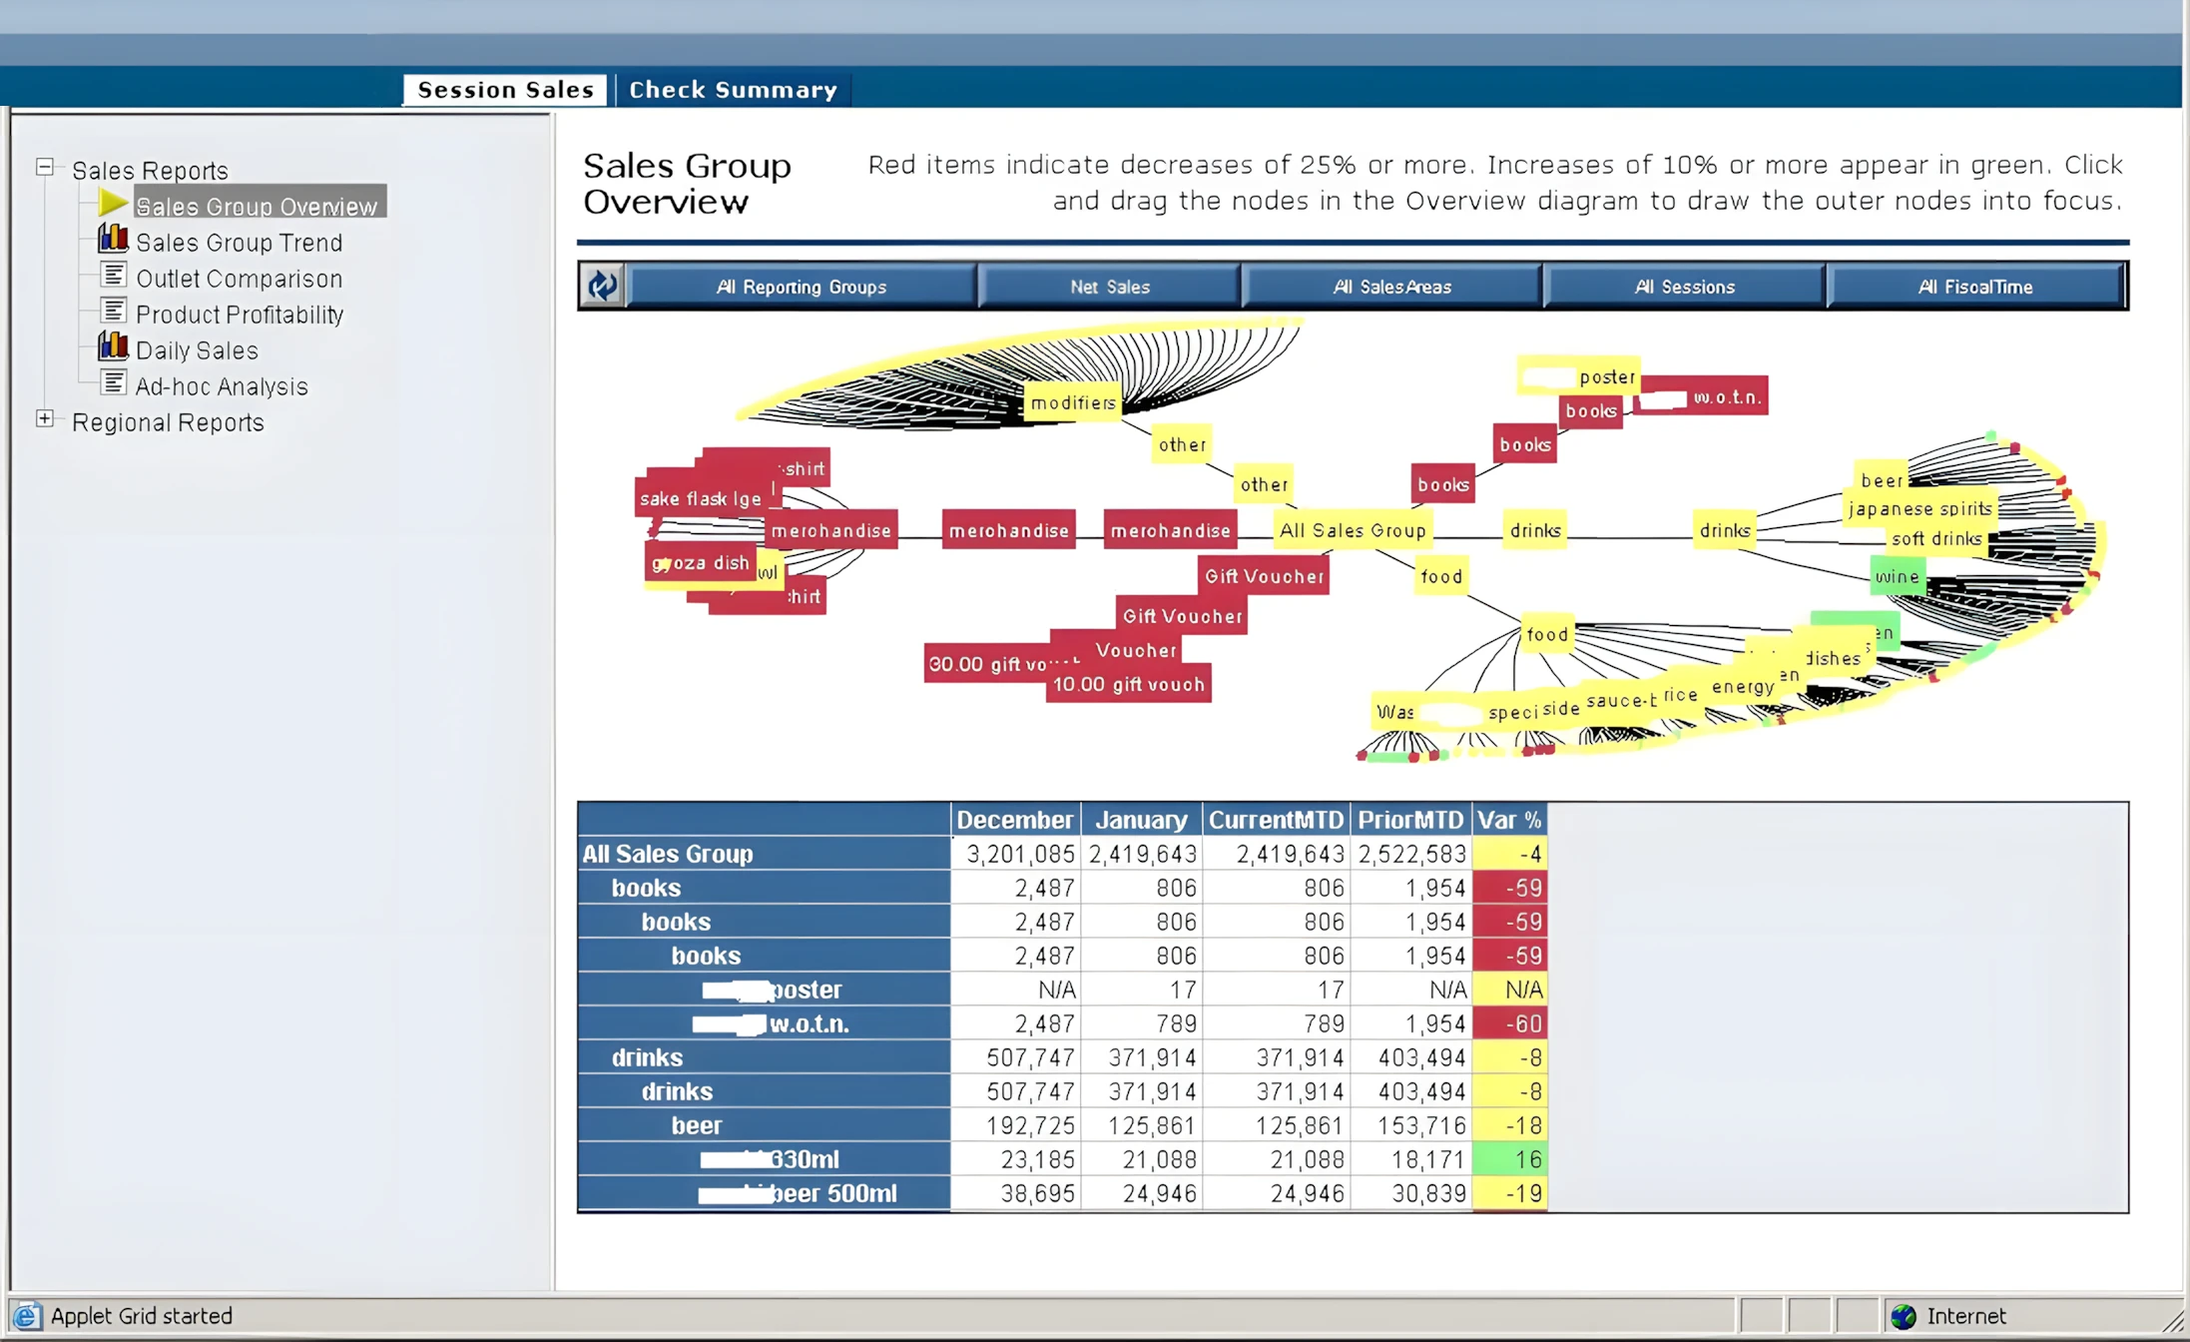This screenshot has width=2190, height=1342.
Task: Collapse the Sales Reports tree node
Action: (x=45, y=167)
